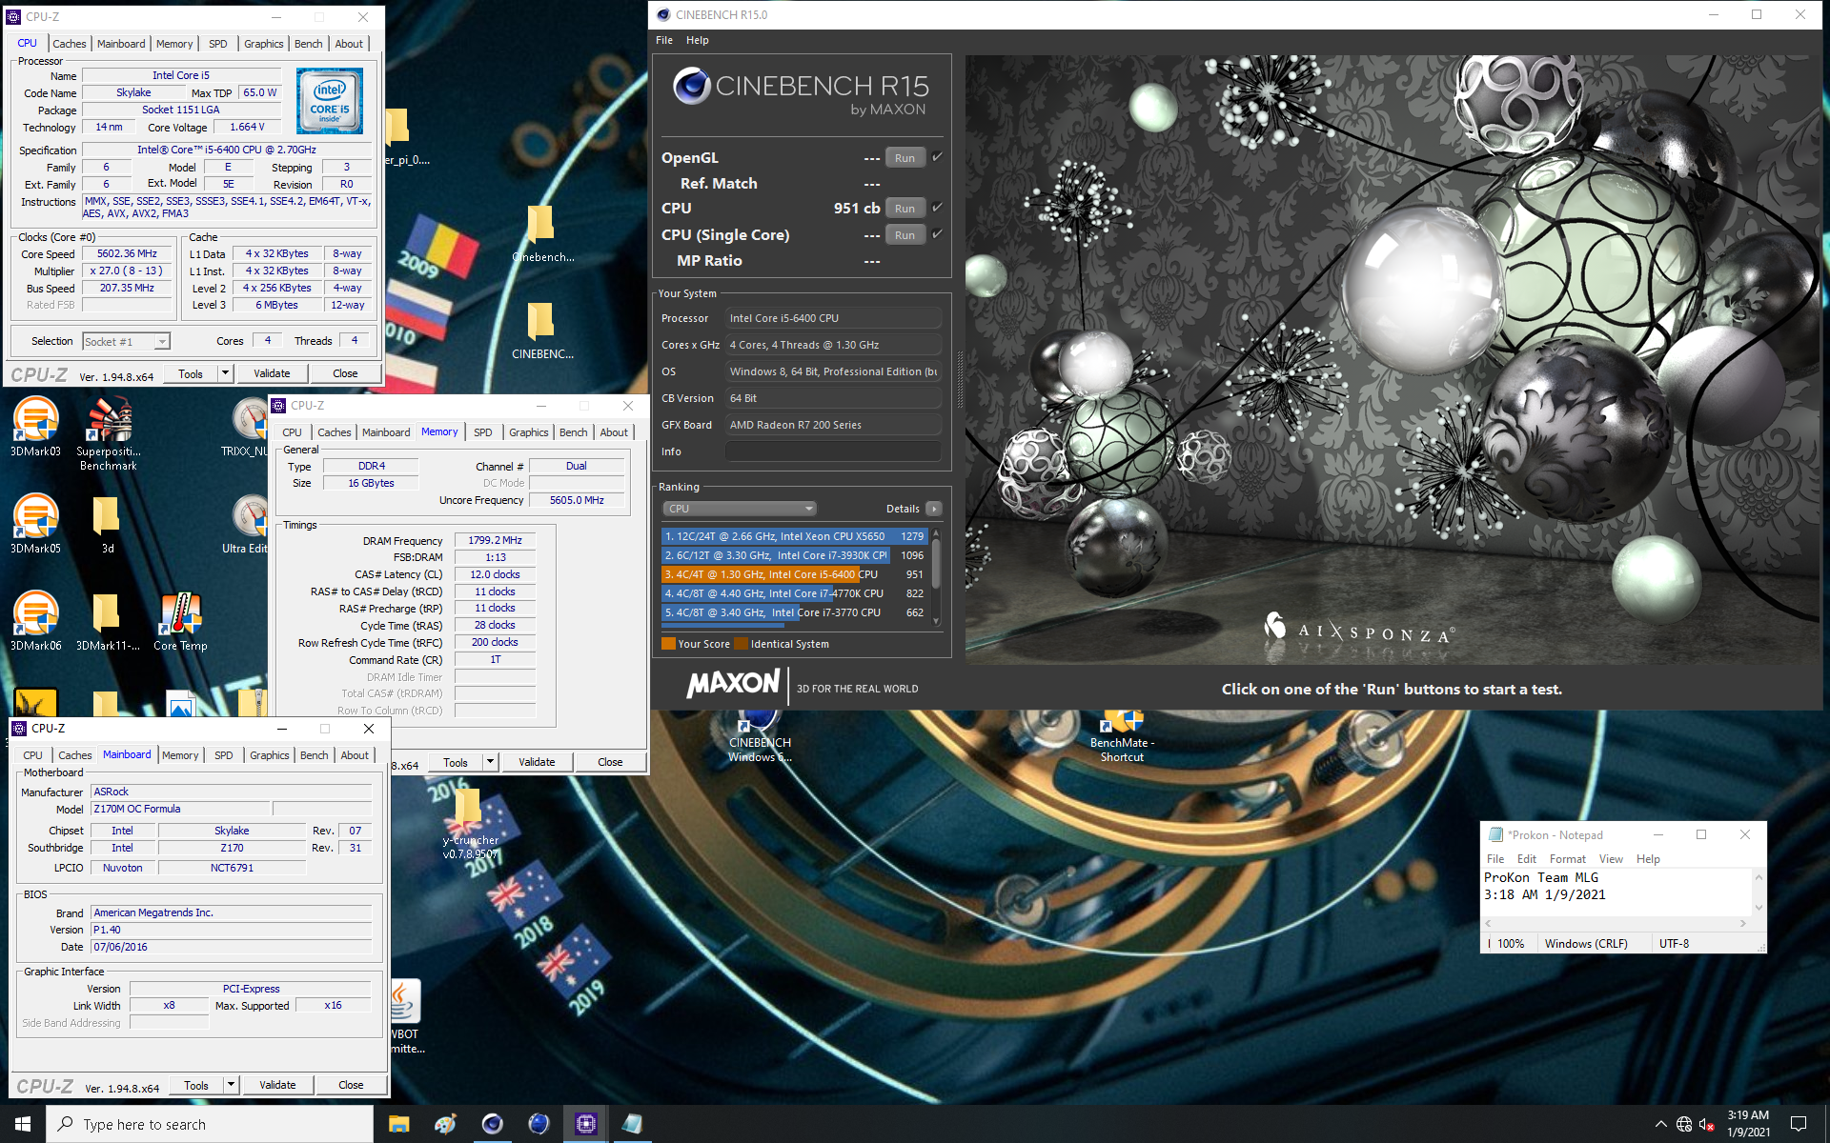Open BenchMate Shortcut on desktop

pos(1122,736)
